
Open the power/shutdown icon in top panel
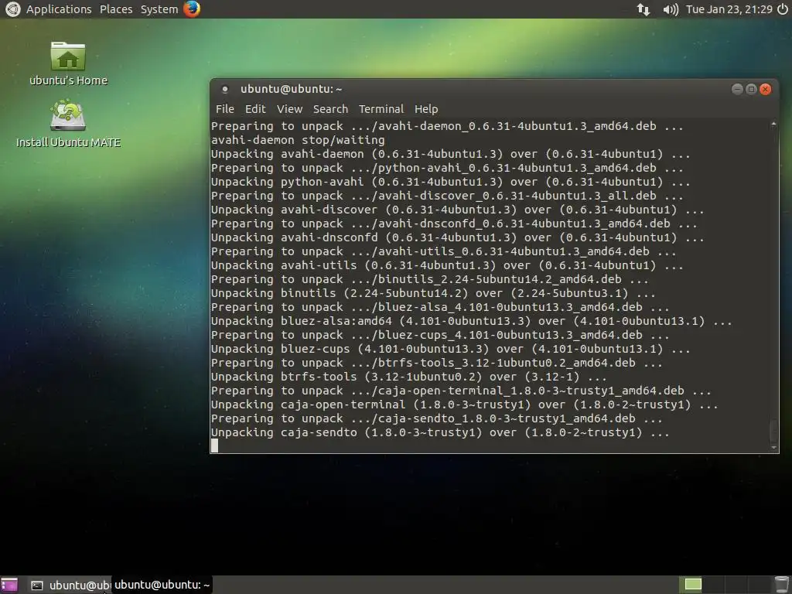click(783, 9)
